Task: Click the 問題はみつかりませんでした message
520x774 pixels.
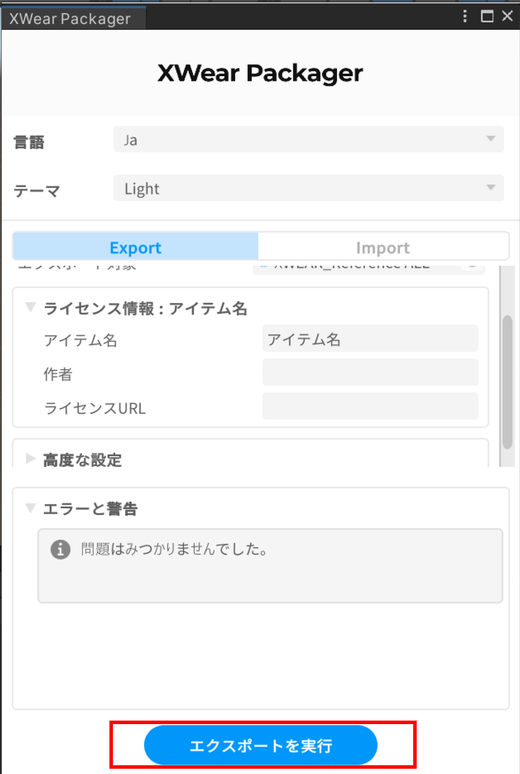Action: pyautogui.click(x=175, y=549)
